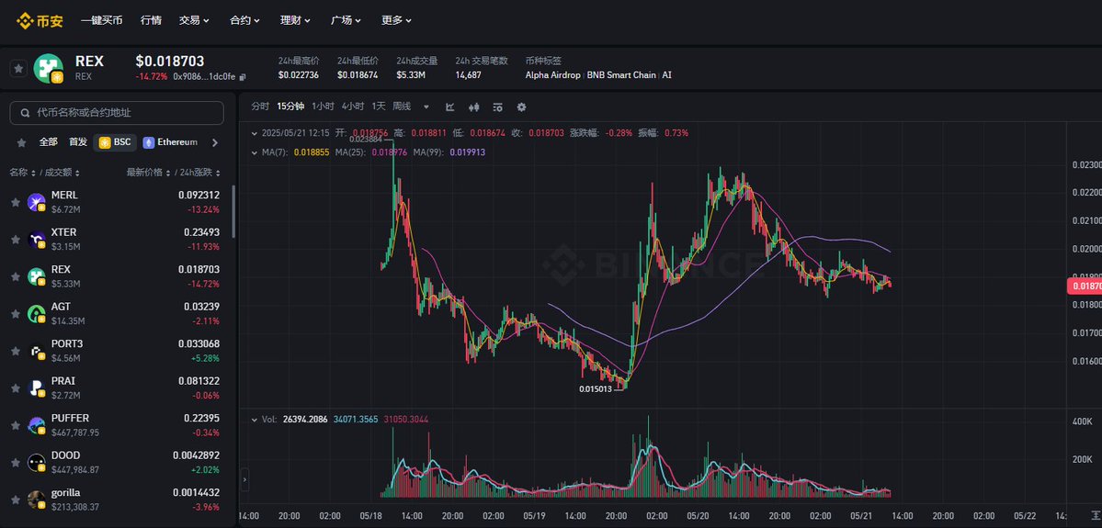
Task: Click the DOOD token logo
Action: (x=37, y=463)
